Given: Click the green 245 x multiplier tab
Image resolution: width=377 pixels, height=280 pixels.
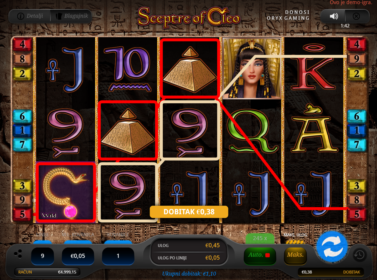Looking at the screenshot, I should [260, 238].
